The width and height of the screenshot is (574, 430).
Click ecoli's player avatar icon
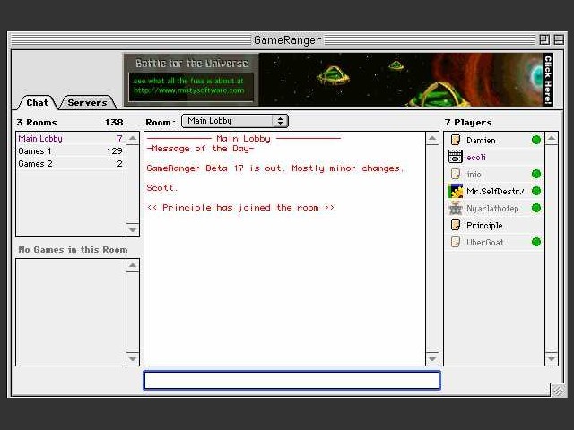(x=456, y=157)
